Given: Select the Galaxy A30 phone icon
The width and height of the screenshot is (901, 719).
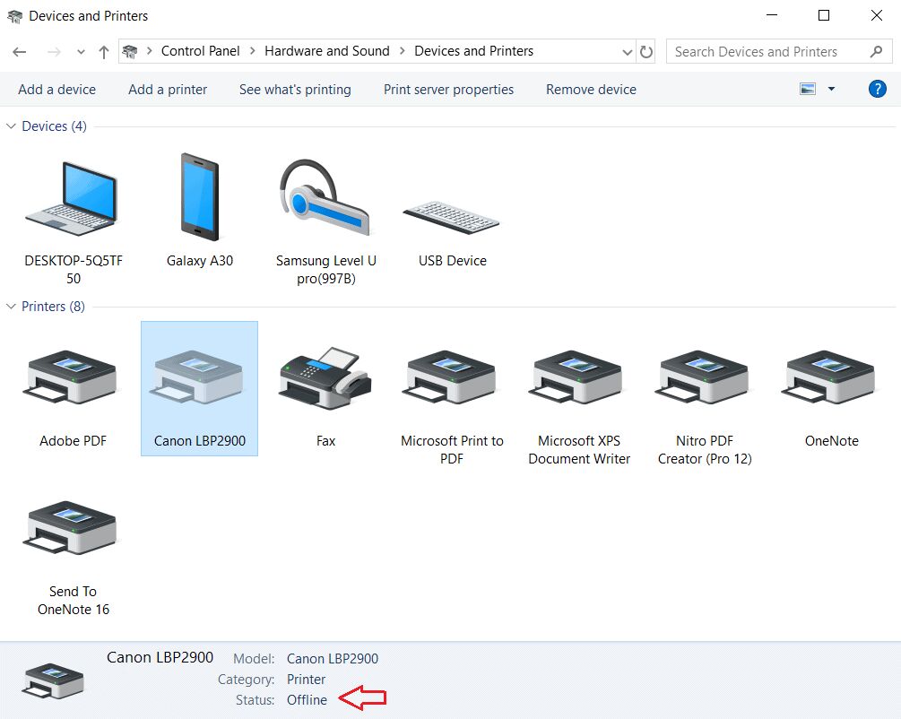Looking at the screenshot, I should coord(199,196).
